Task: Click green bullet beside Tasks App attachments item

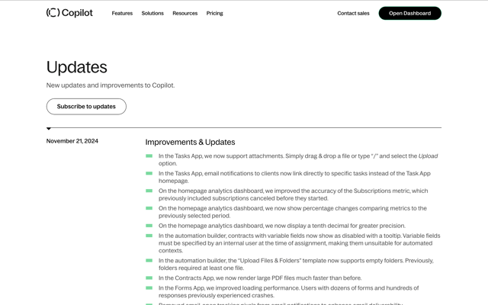Action: (x=149, y=156)
